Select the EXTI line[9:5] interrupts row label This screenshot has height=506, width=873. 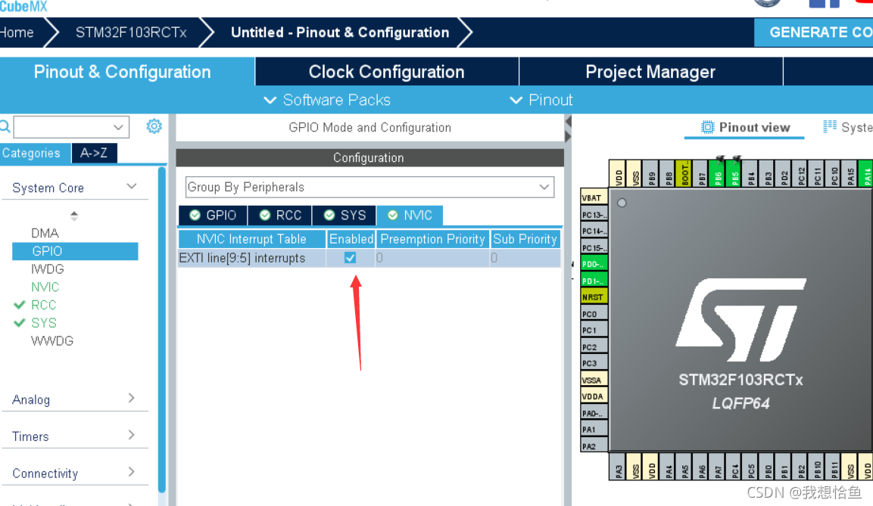242,258
